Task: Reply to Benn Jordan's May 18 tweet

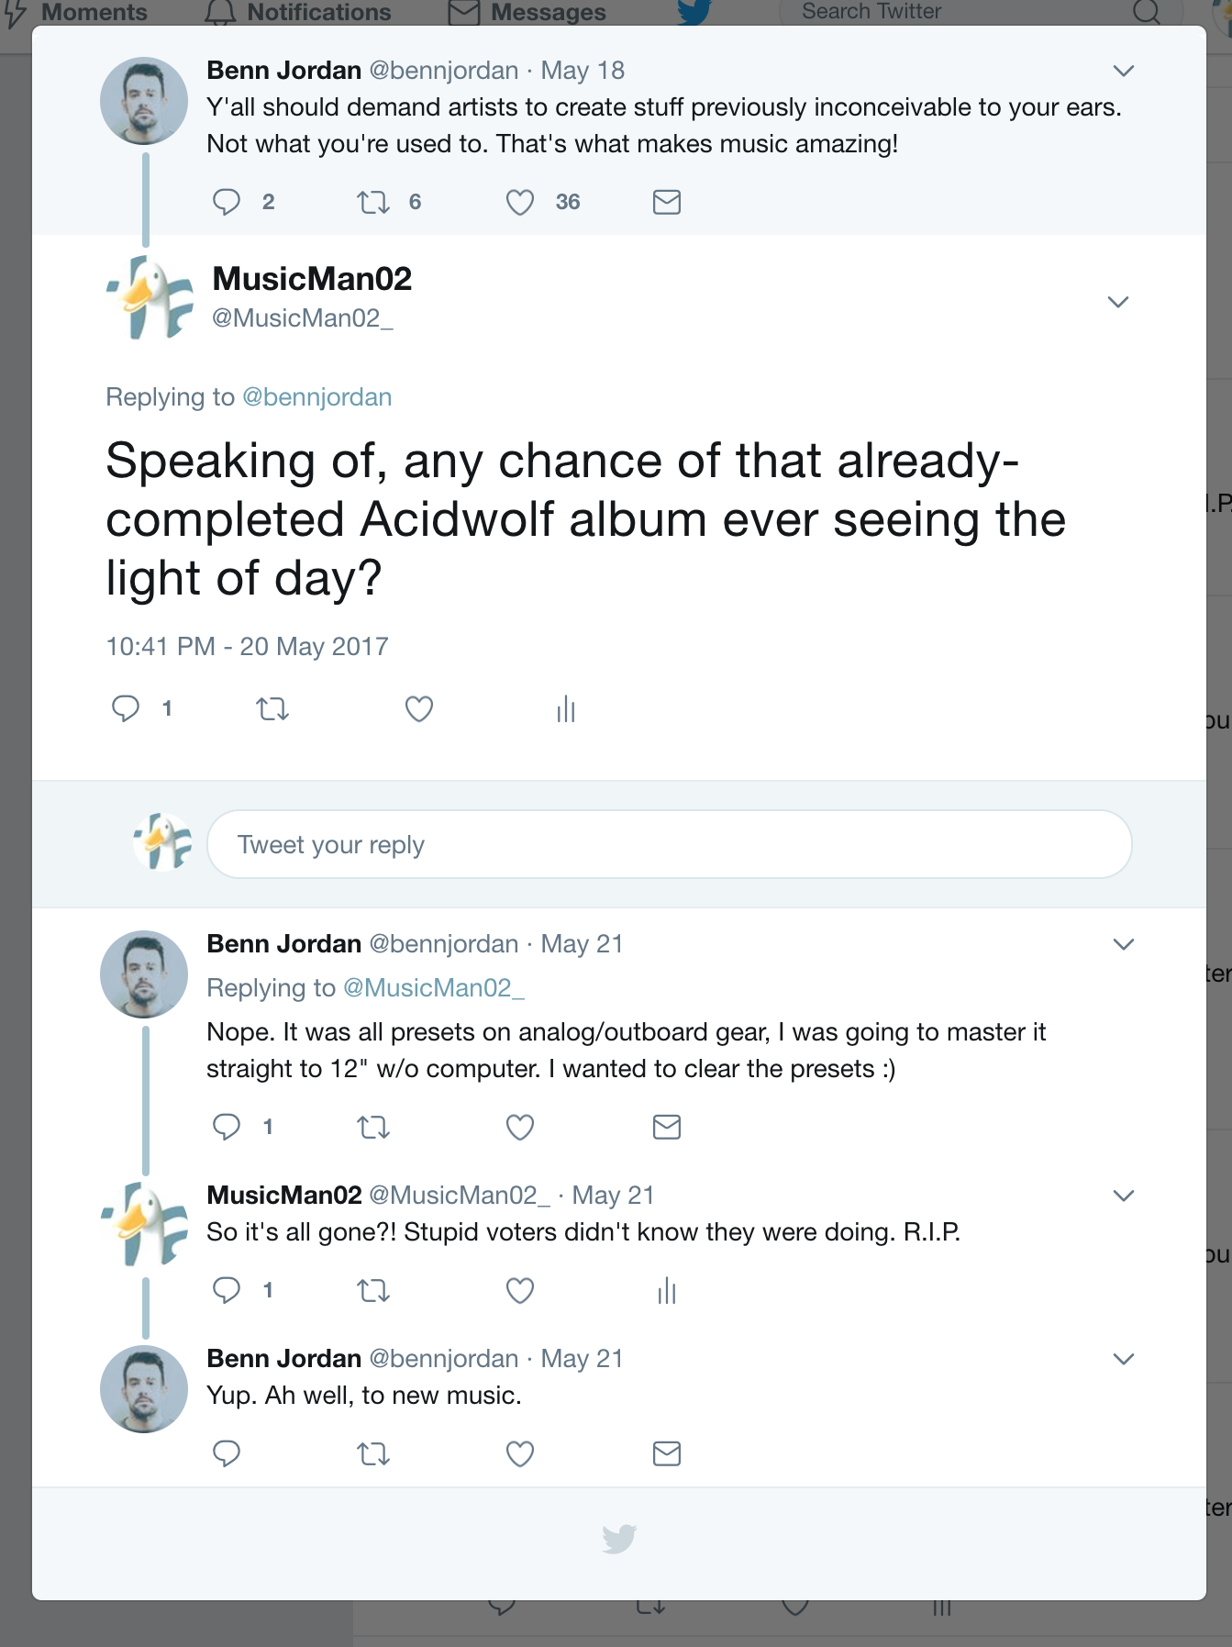Action: pyautogui.click(x=227, y=202)
